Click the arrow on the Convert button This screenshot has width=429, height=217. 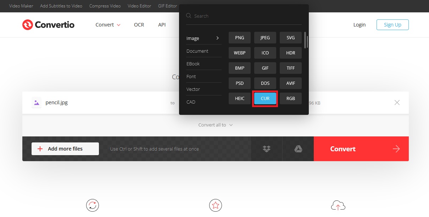(396, 149)
